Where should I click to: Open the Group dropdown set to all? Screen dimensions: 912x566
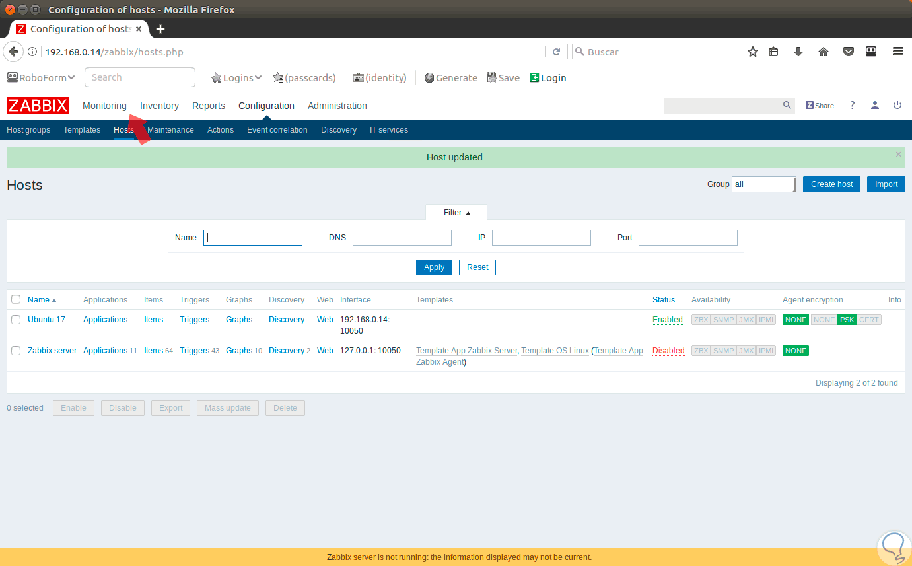[x=764, y=184]
